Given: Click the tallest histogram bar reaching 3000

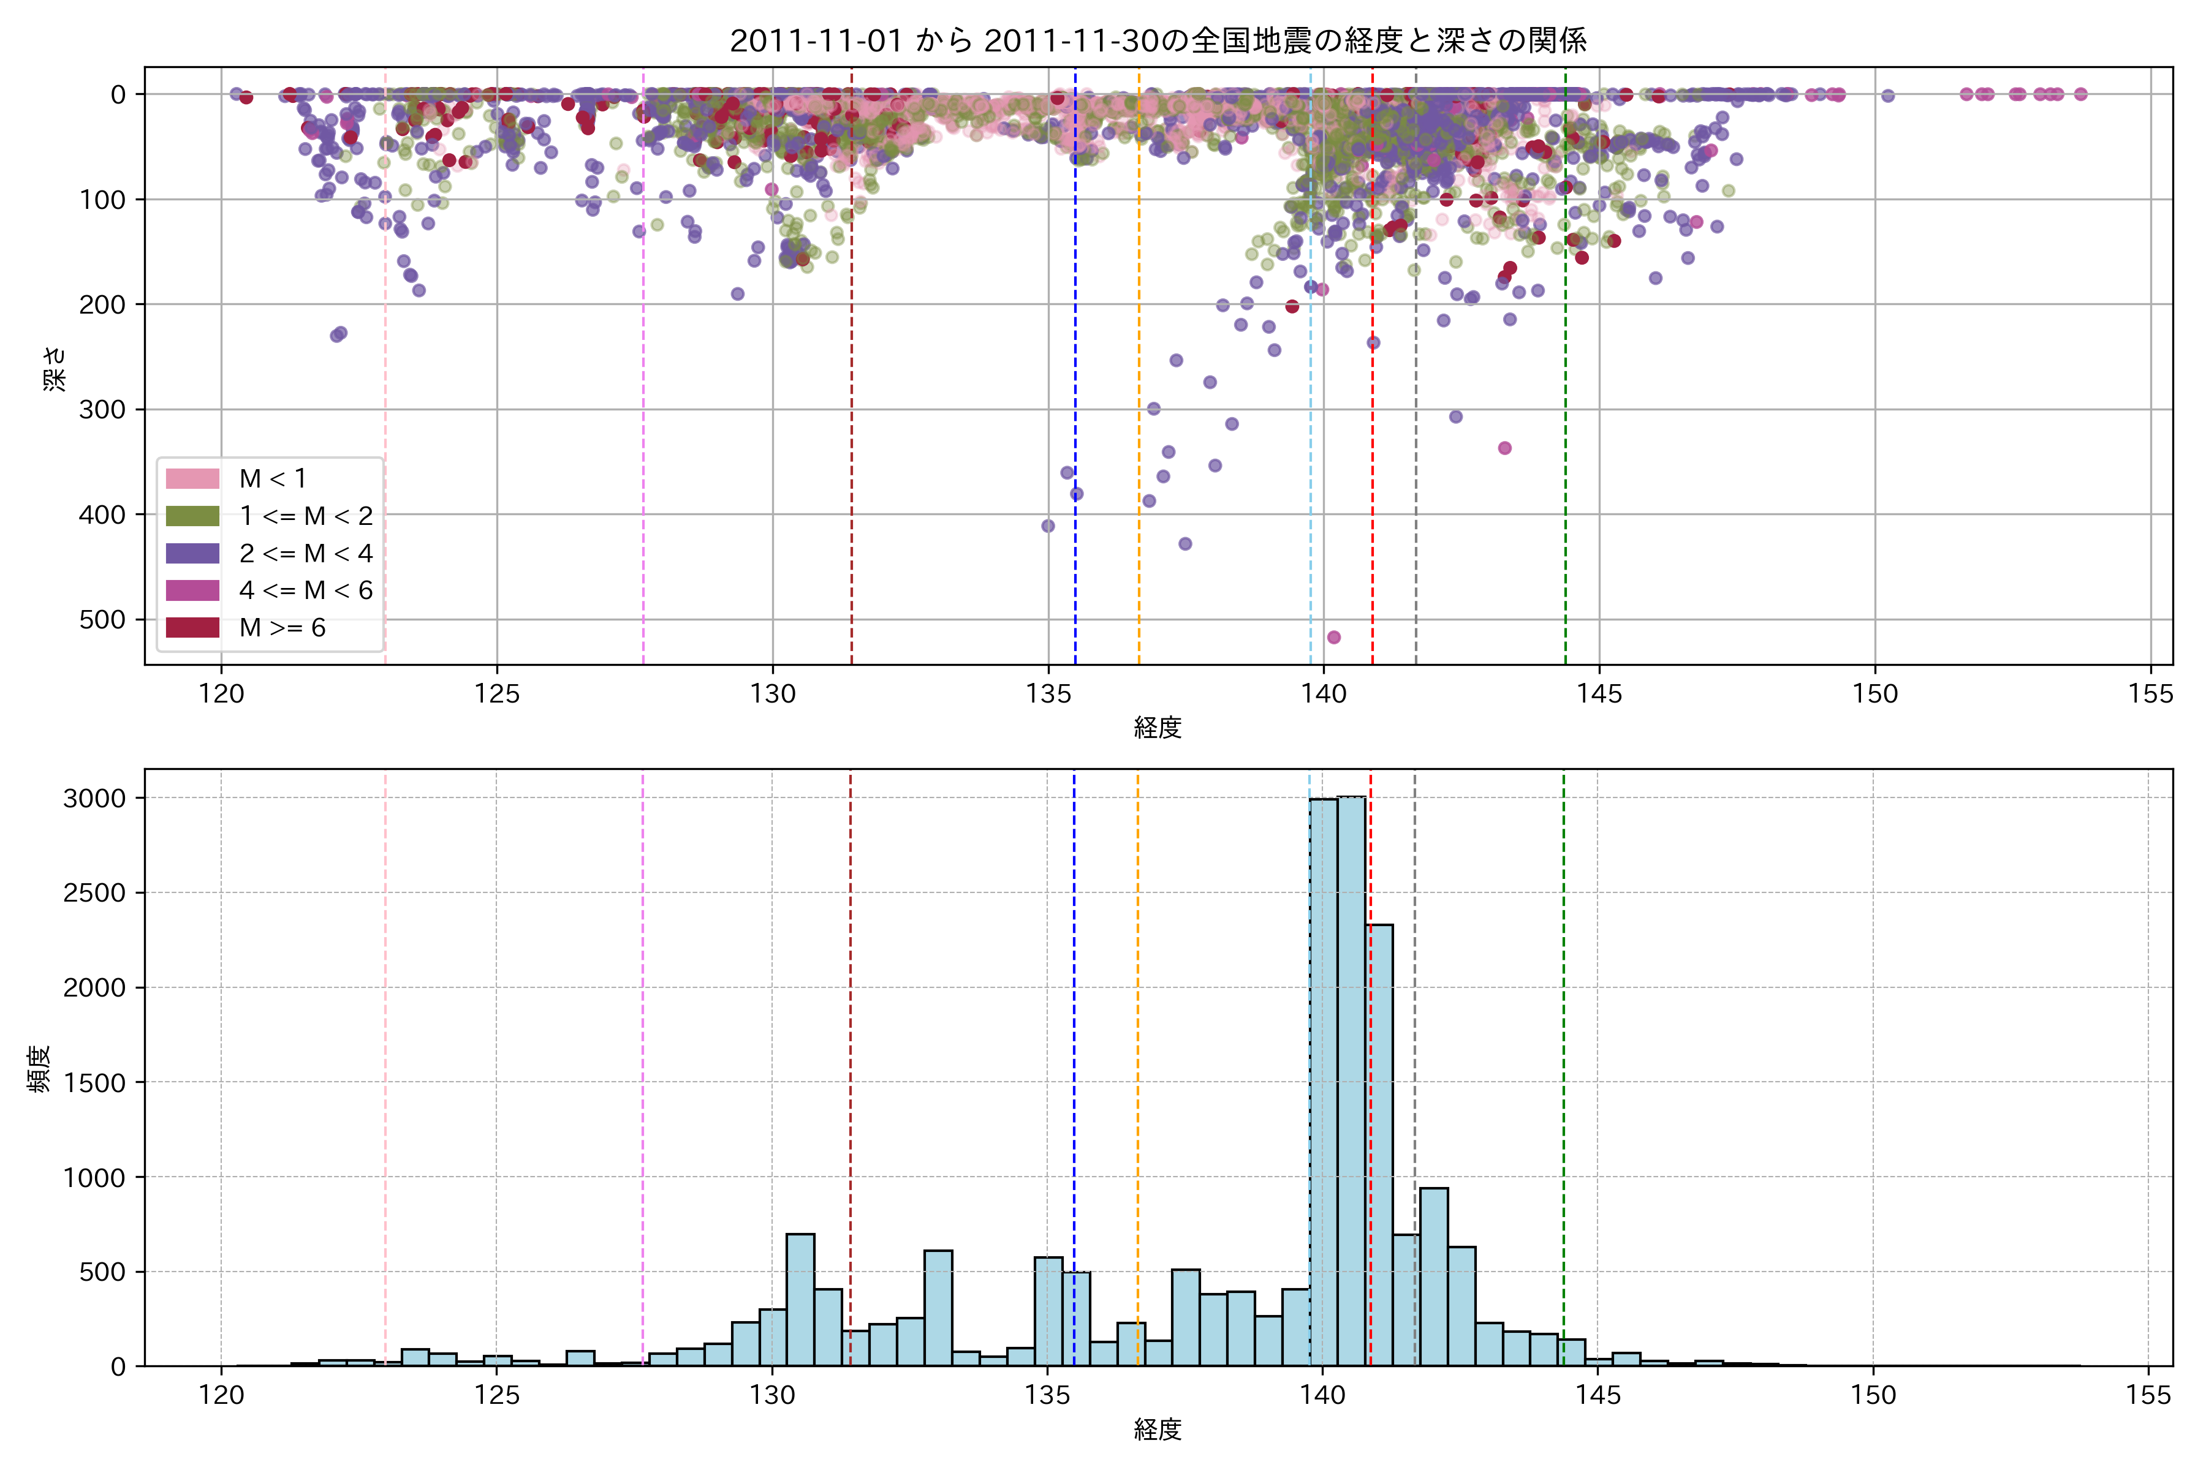Looking at the screenshot, I should pos(1351,1078).
